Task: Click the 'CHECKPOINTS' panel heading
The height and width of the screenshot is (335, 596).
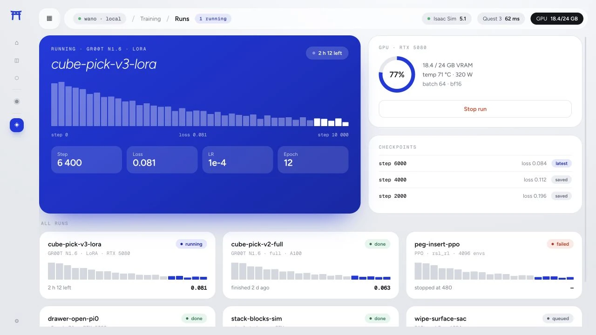Action: click(398, 147)
